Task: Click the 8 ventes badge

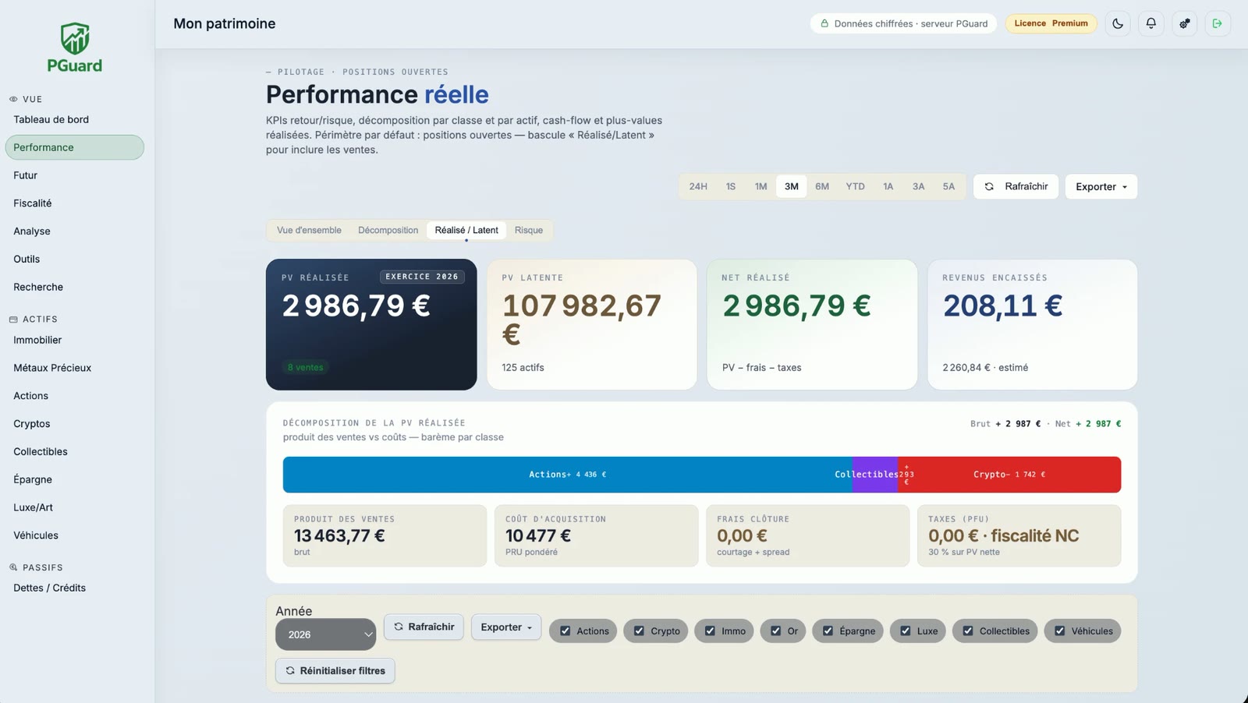Action: click(x=305, y=367)
